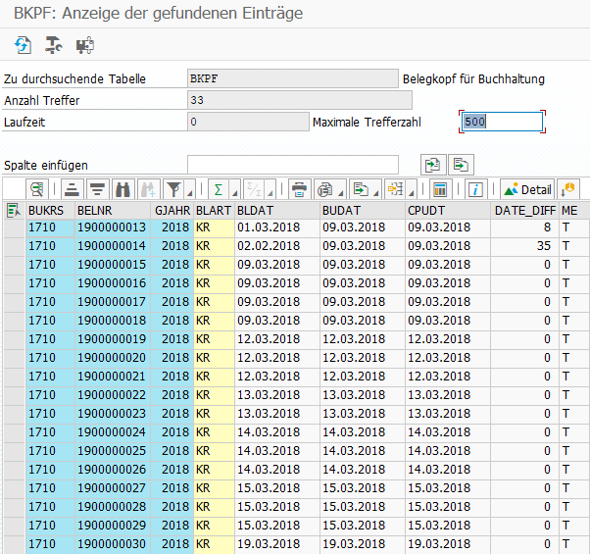Click the sum total icon
This screenshot has height=554, width=590.
pos(218,189)
